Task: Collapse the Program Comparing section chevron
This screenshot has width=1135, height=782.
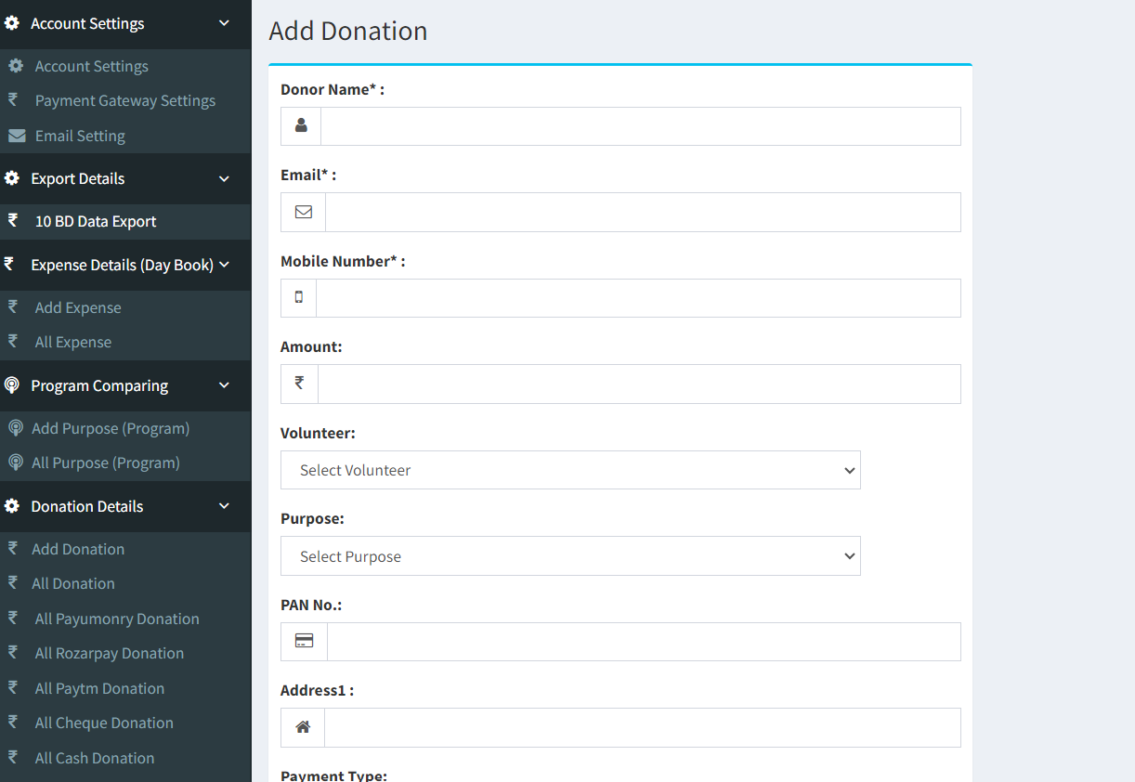Action: coord(224,385)
